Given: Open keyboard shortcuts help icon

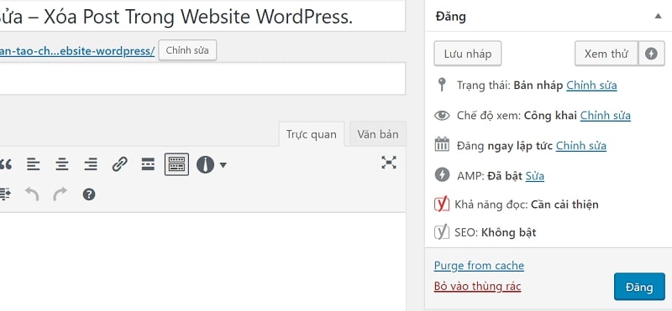Looking at the screenshot, I should [89, 194].
